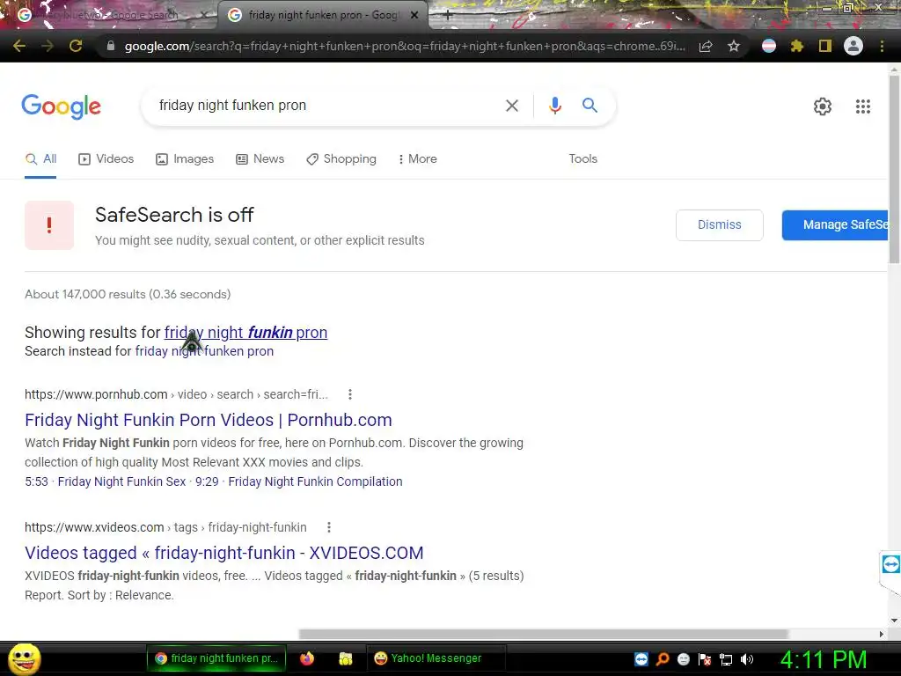Open Yahoo! Messenger from the taskbar

(436, 658)
